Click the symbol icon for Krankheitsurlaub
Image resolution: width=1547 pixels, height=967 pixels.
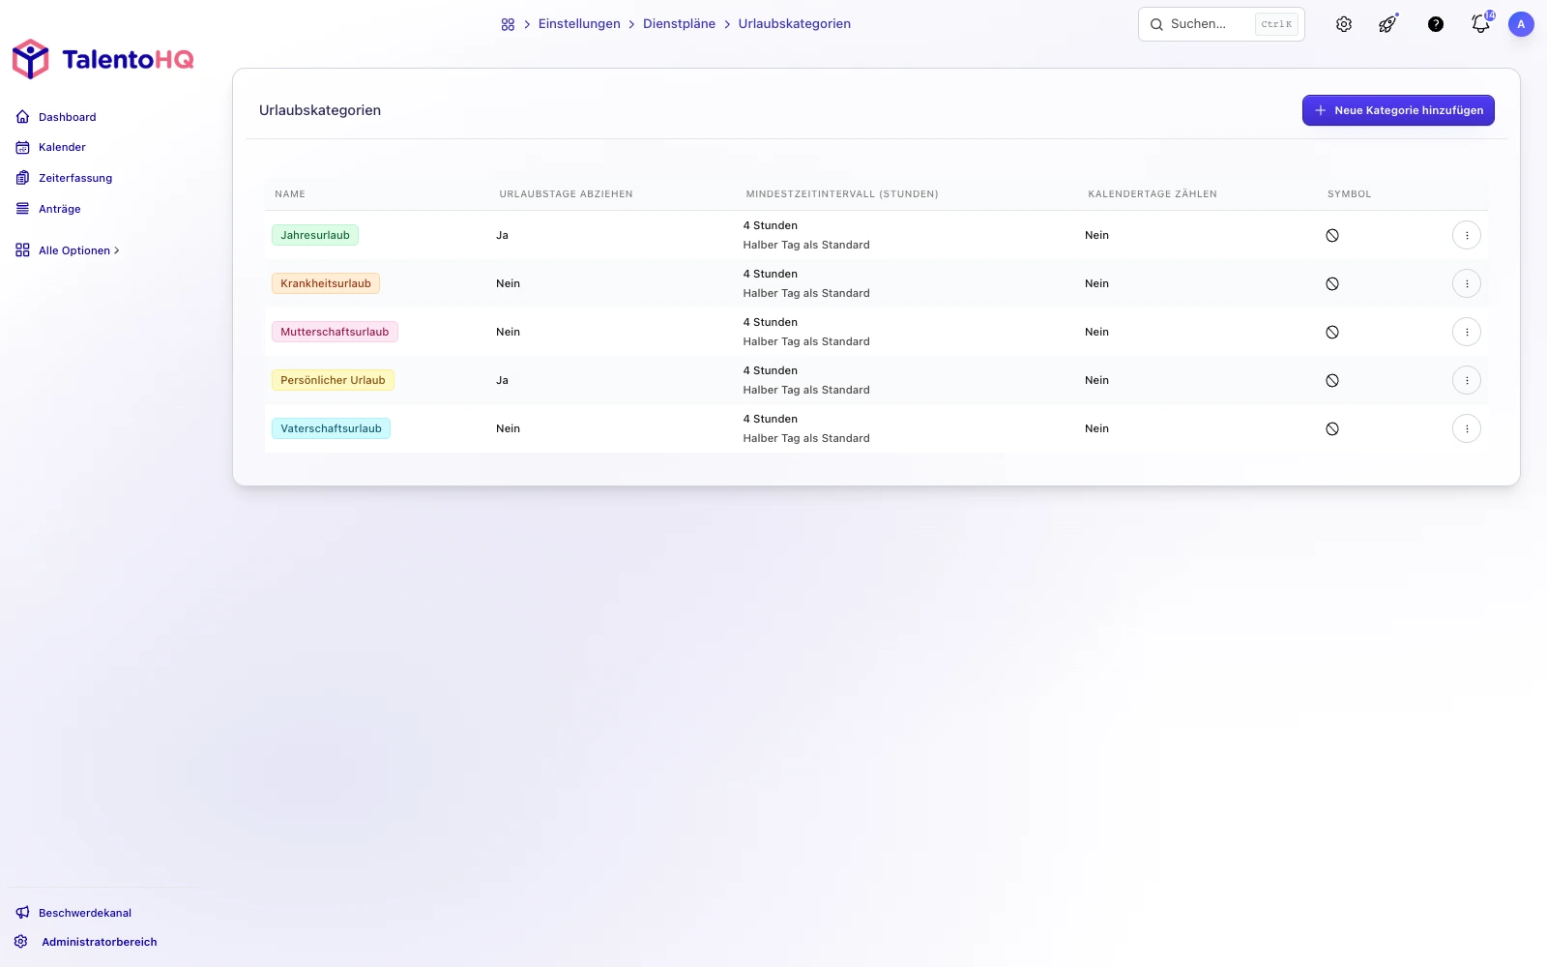coord(1332,283)
